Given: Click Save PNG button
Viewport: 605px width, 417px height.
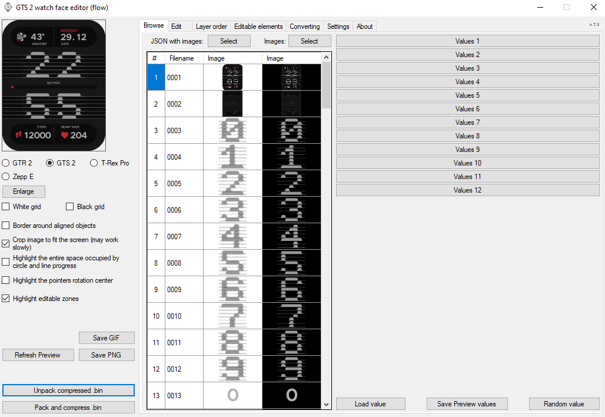Looking at the screenshot, I should (x=107, y=355).
